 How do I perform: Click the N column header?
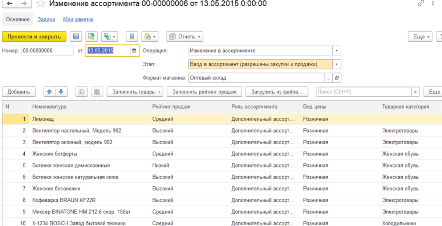[15, 107]
